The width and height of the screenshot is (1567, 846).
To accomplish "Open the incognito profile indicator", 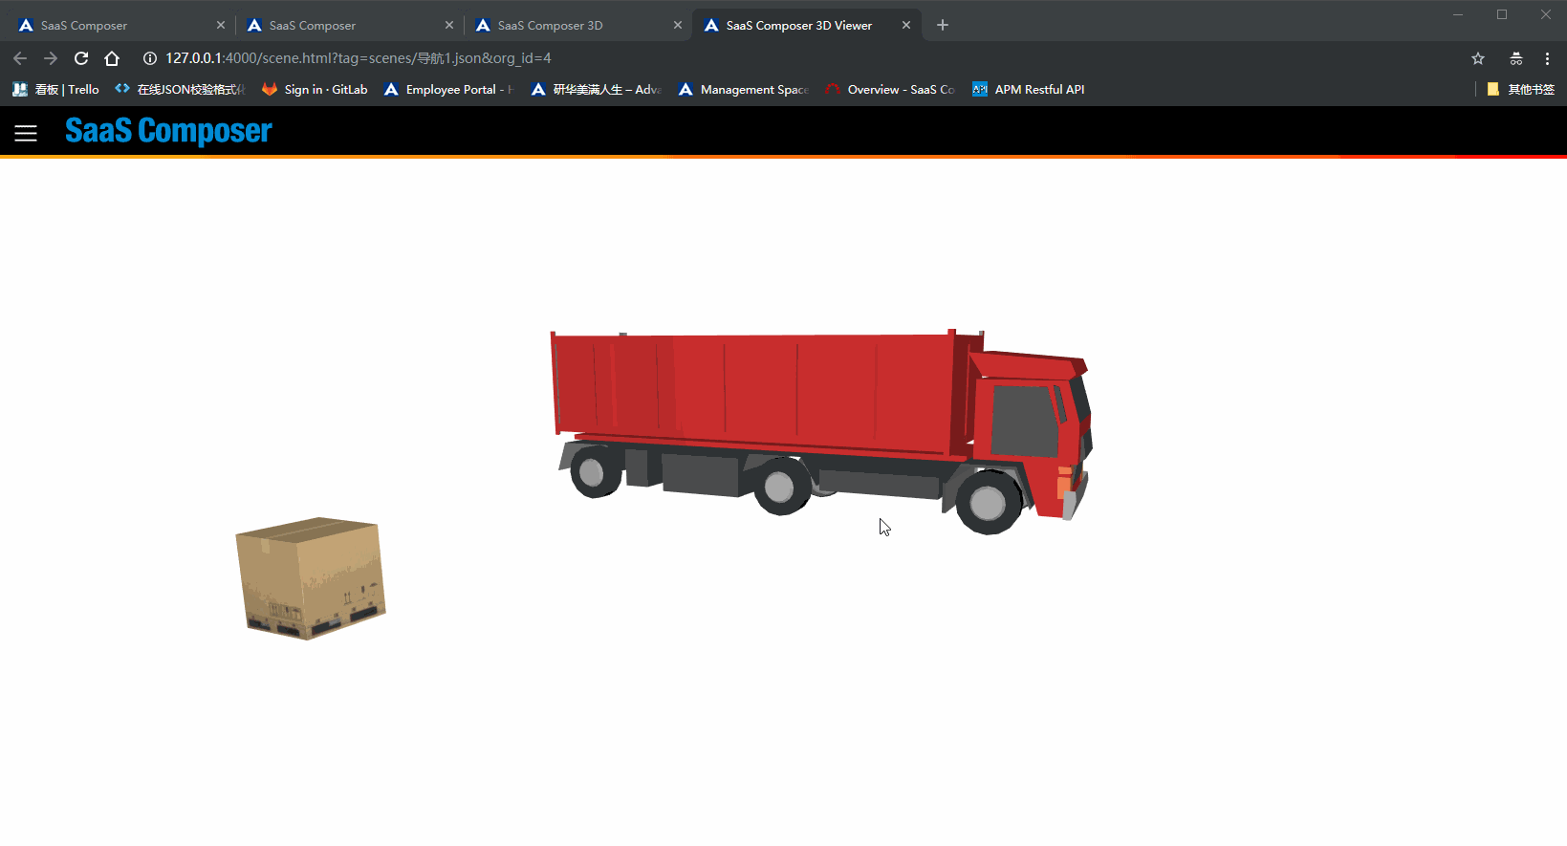I will click(x=1516, y=58).
